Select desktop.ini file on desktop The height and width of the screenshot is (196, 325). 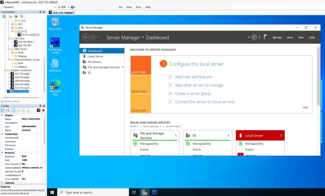coord(55,65)
